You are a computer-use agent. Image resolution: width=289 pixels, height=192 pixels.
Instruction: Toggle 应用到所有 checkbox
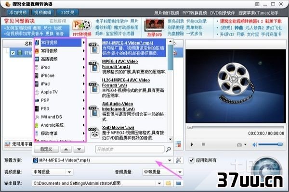pyautogui.click(x=192, y=160)
